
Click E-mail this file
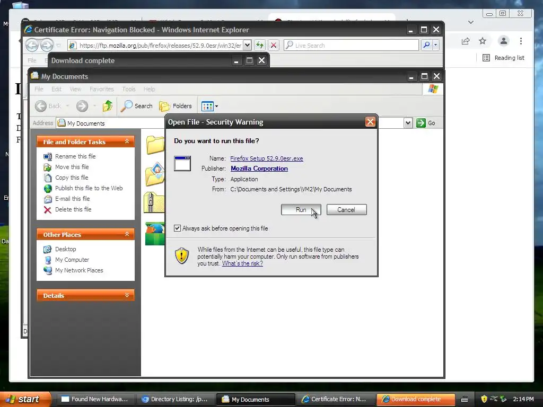(72, 199)
